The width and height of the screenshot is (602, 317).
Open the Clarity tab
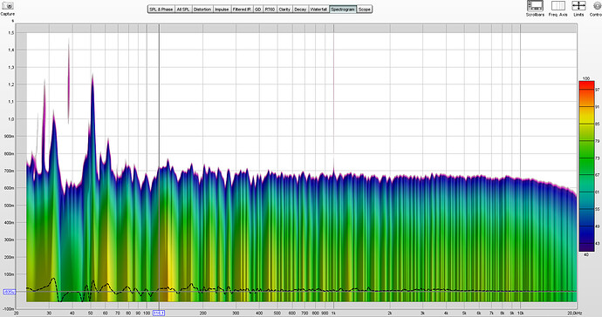coord(284,10)
